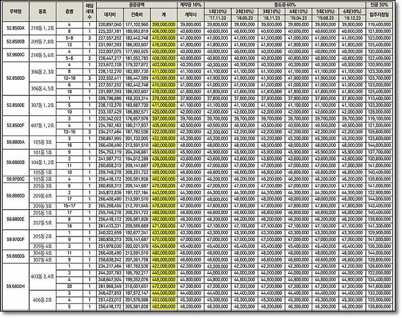Click the 입주지정일 header cell
The image size is (402, 318).
point(379,15)
